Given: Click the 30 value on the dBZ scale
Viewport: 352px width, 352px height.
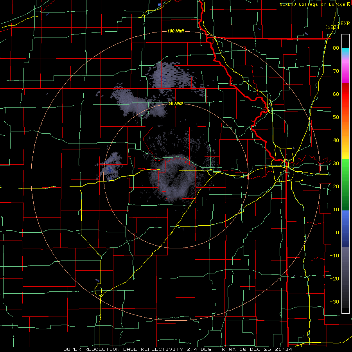Looking at the screenshot, I should tap(336, 163).
